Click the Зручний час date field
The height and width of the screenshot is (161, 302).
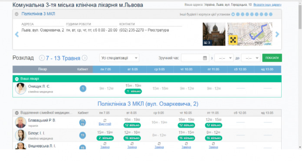pyautogui.click(x=195, y=58)
